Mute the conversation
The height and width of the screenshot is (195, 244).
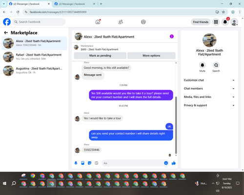(203, 65)
